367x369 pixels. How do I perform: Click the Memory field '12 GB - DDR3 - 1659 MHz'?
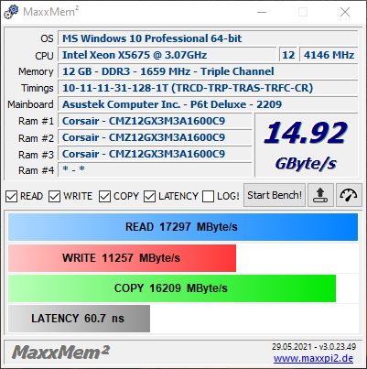[x=208, y=71]
